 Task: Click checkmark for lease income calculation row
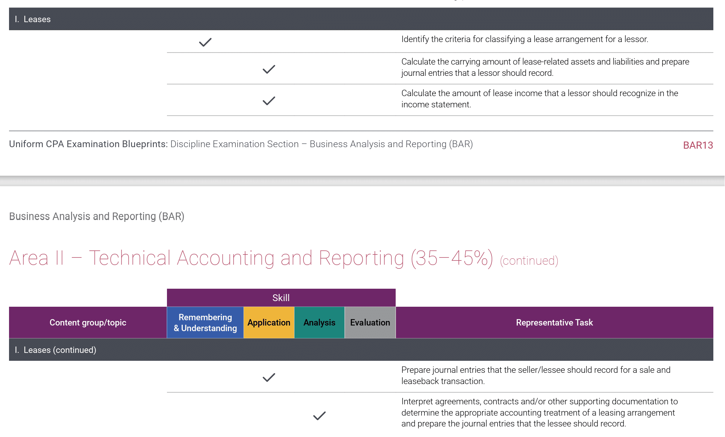click(269, 101)
